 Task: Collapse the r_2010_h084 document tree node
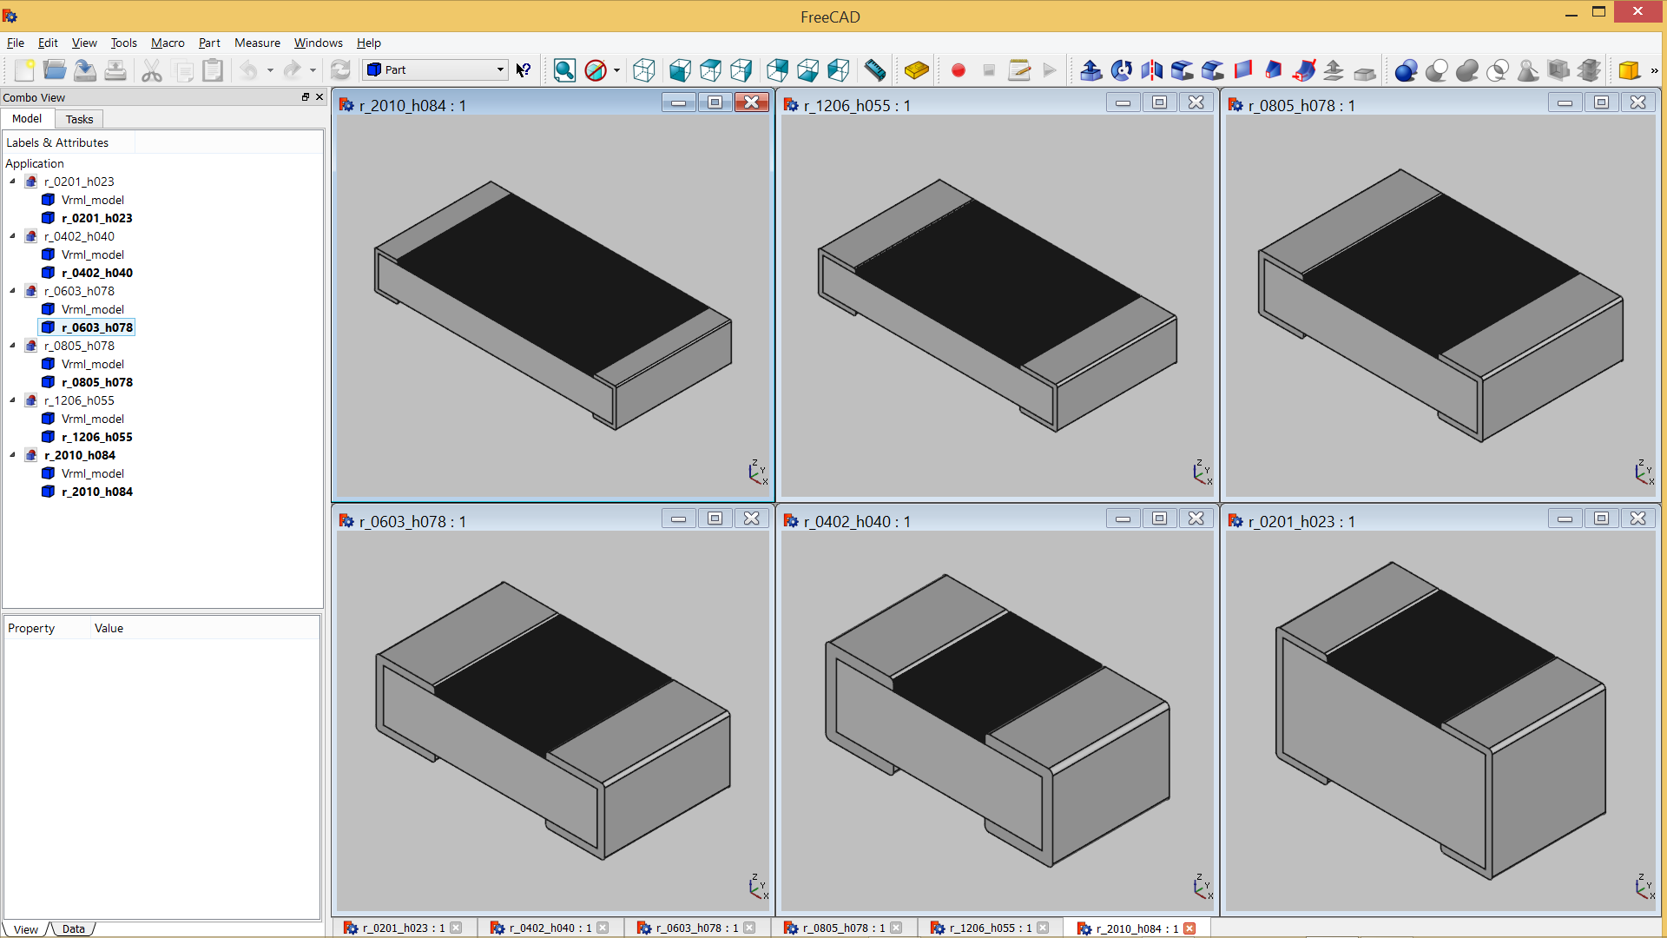(13, 455)
